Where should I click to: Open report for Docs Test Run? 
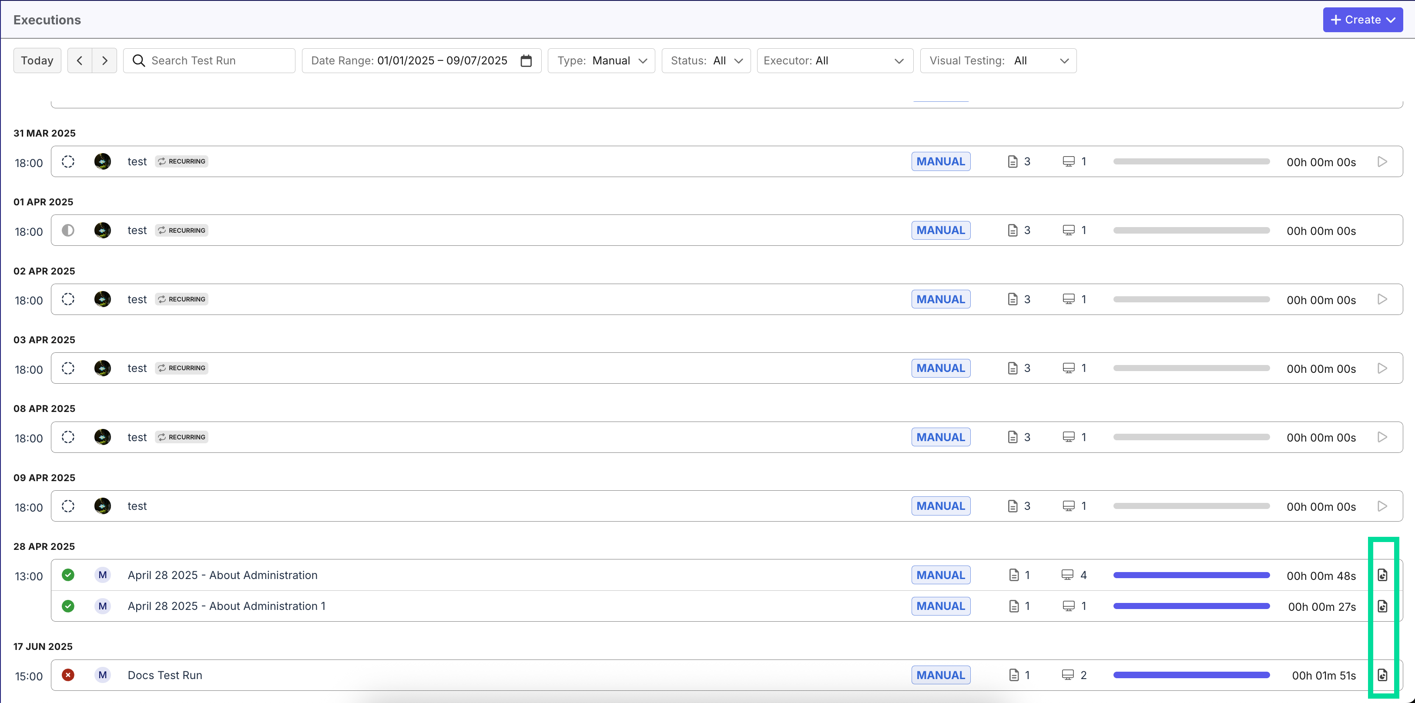[x=1382, y=675]
